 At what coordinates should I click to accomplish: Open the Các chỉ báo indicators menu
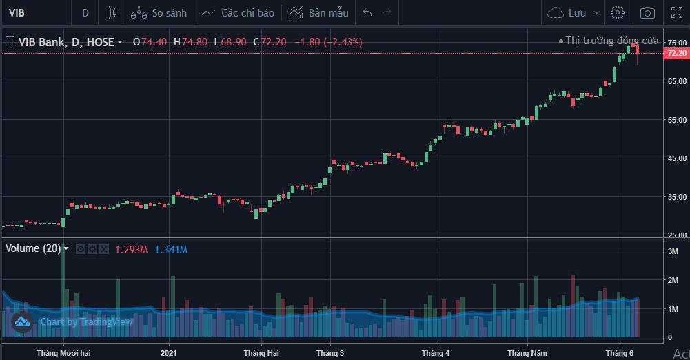[x=237, y=12]
